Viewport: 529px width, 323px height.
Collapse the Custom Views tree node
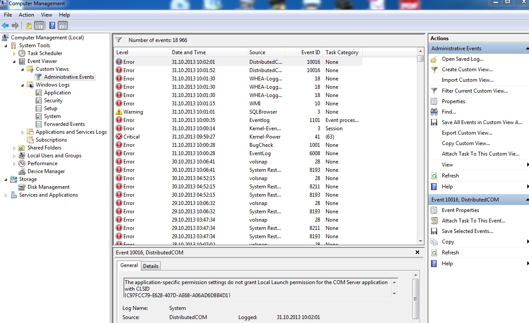pyautogui.click(x=23, y=69)
